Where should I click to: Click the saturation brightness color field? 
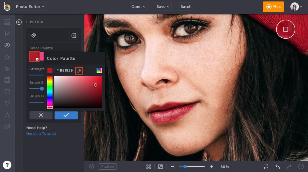tap(78, 92)
